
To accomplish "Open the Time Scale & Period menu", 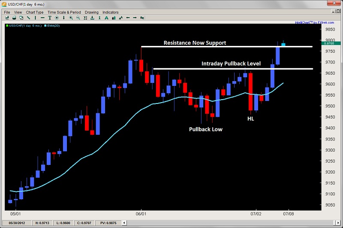I will [64, 12].
